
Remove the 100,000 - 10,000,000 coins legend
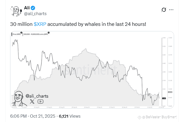(x=49, y=33)
